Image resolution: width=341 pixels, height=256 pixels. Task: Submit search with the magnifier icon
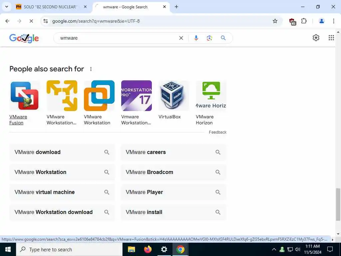point(223,38)
